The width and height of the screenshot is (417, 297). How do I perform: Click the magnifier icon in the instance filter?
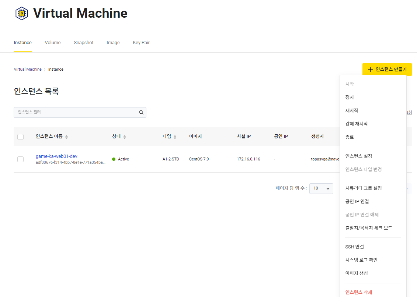pyautogui.click(x=141, y=112)
